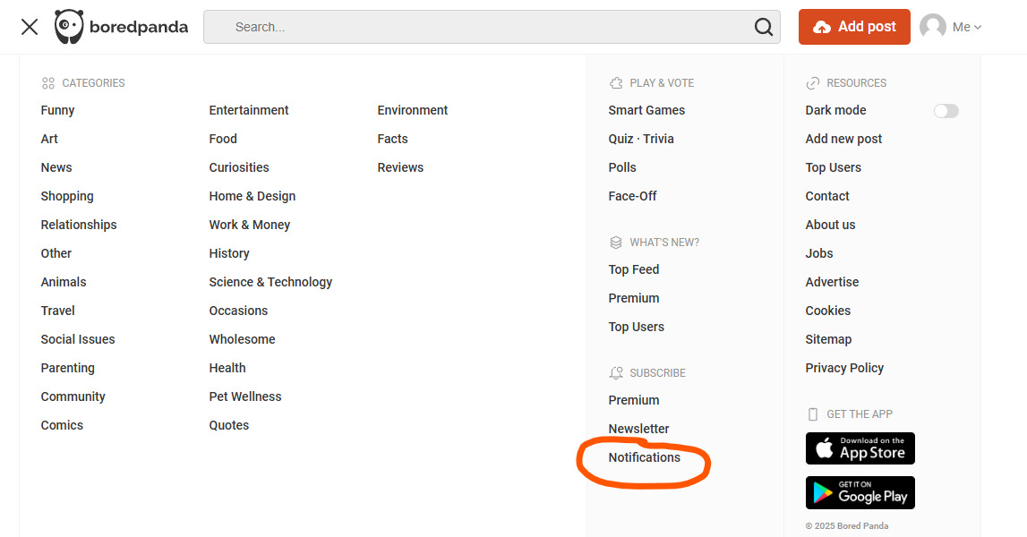Open Top Feed under What's New
Viewport: 1027px width, 537px height.
tap(633, 269)
